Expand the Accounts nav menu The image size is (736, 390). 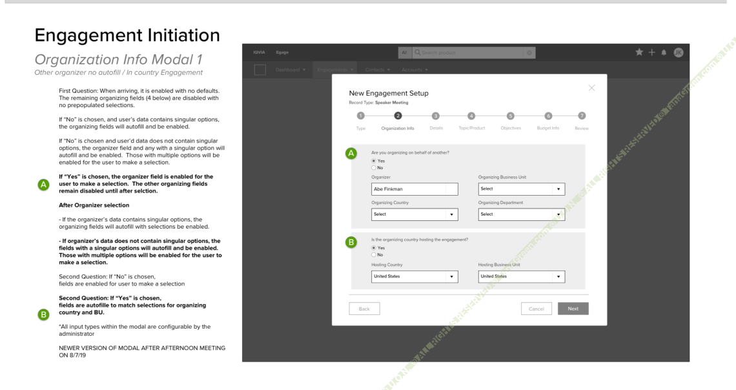[414, 70]
